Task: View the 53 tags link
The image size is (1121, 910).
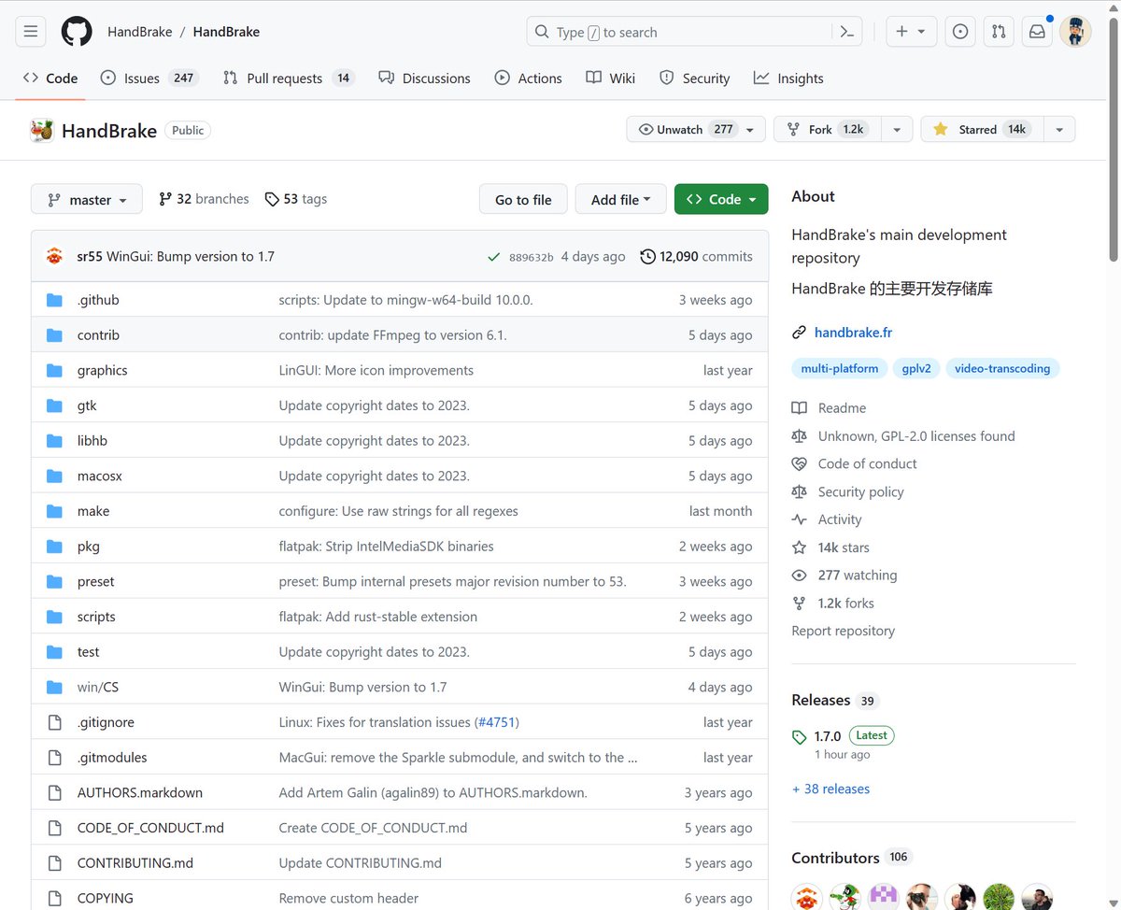Action: click(295, 199)
